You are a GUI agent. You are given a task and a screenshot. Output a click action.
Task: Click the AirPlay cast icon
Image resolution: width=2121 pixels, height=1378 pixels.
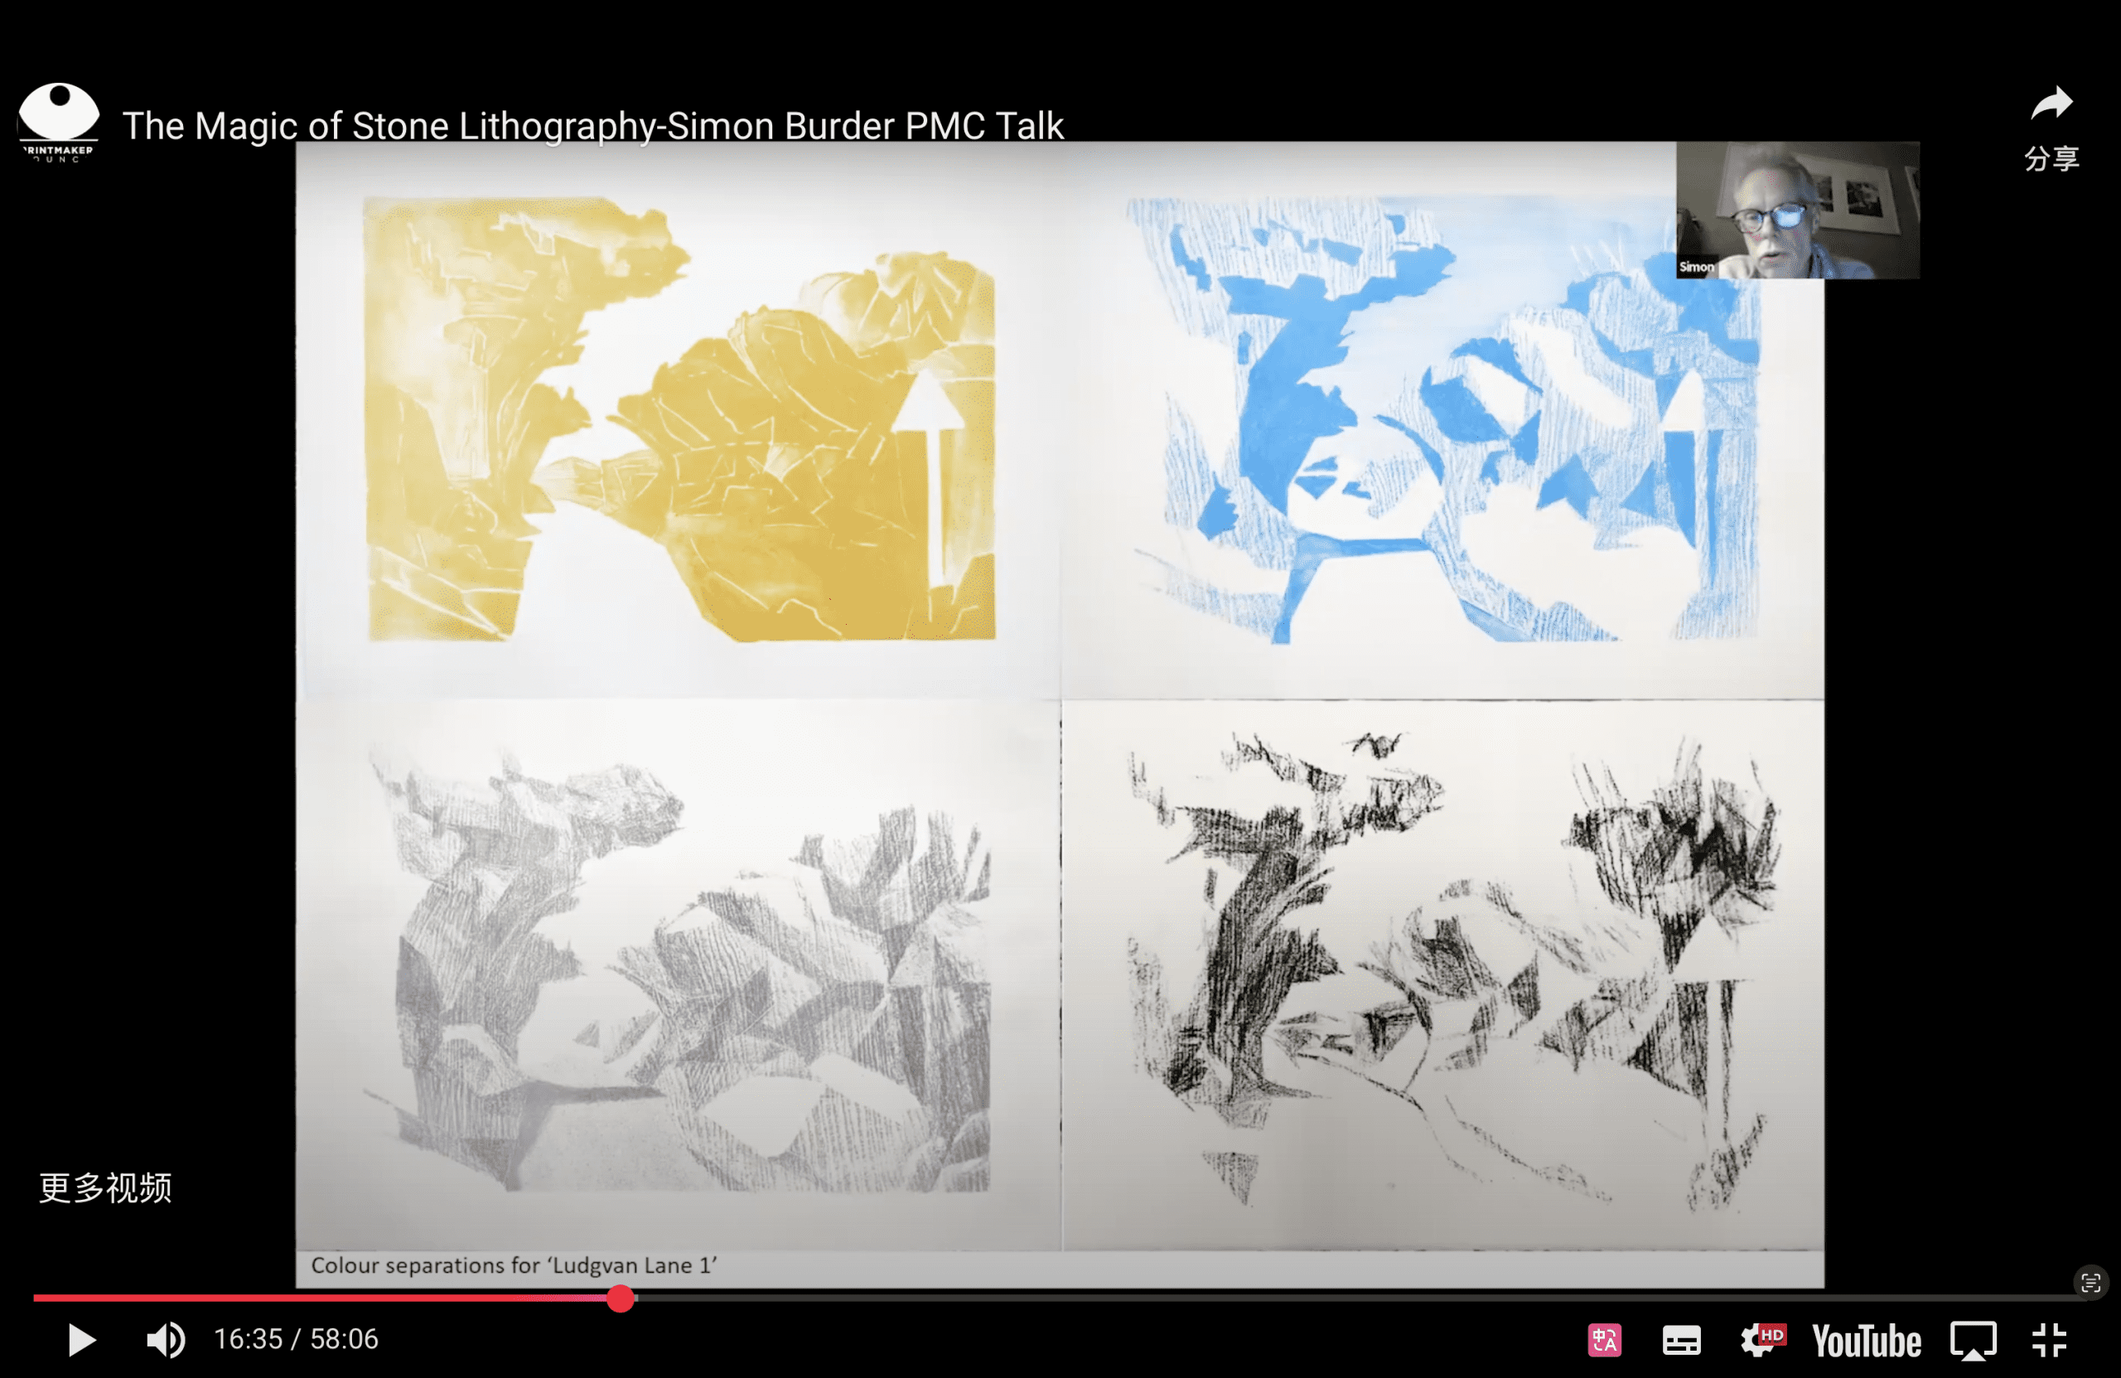coord(1973,1341)
